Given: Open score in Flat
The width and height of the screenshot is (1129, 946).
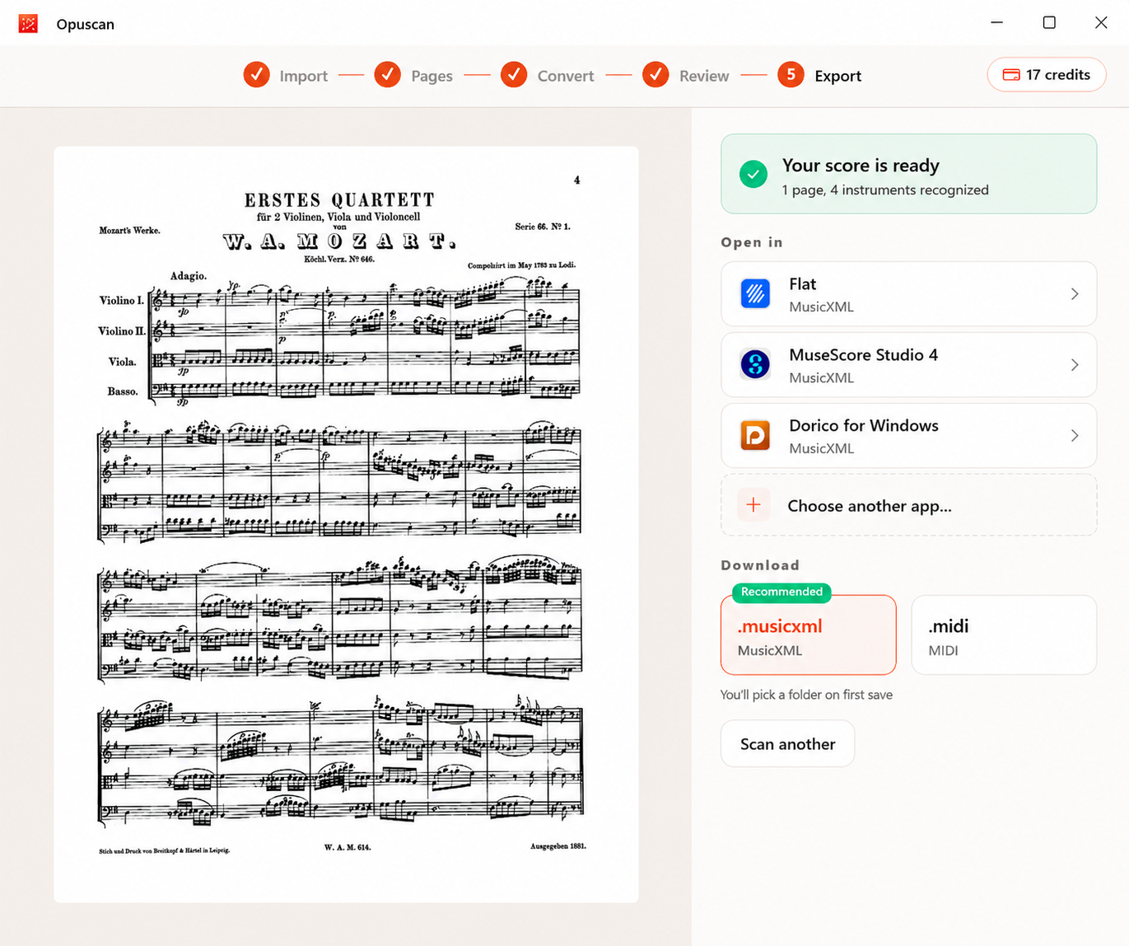Looking at the screenshot, I should [909, 294].
